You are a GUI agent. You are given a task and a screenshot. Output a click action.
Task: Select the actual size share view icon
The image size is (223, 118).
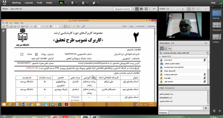(x=141, y=9)
